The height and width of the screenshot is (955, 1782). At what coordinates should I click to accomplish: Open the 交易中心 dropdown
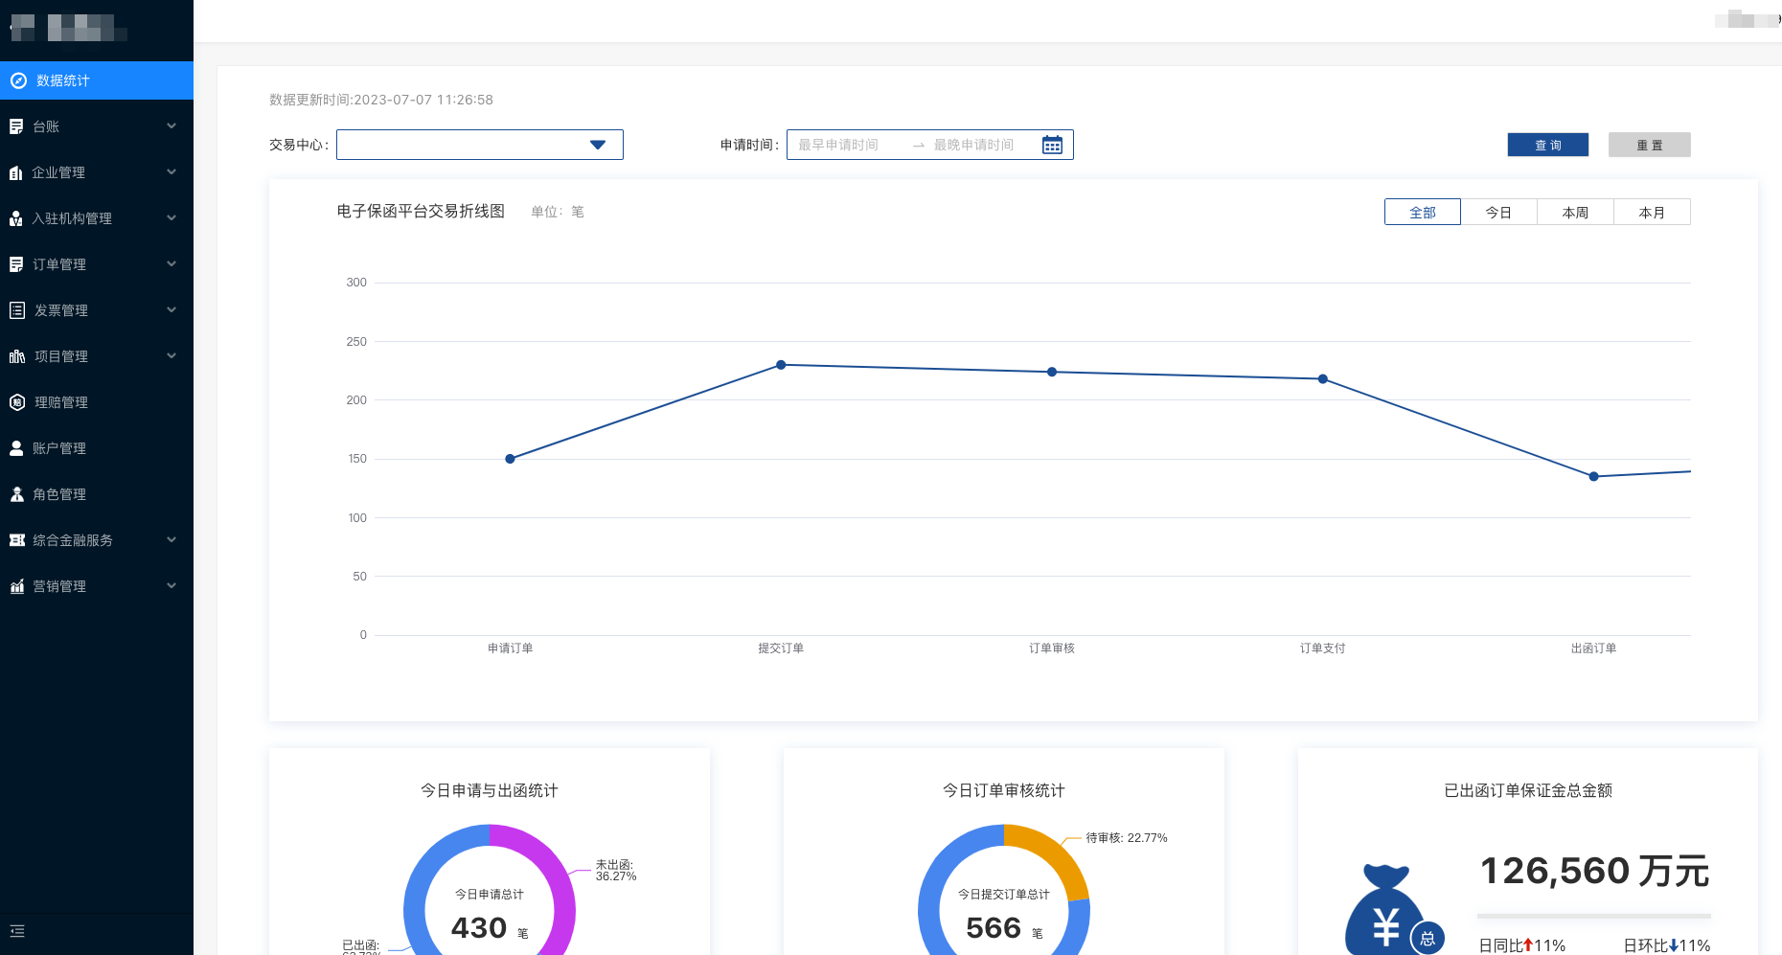480,145
